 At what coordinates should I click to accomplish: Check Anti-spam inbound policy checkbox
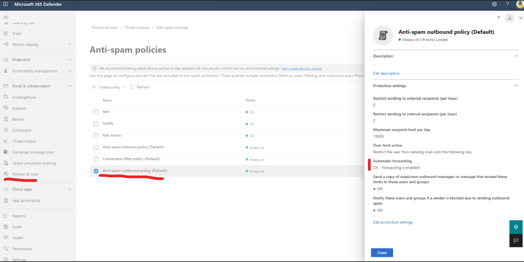tap(96, 148)
